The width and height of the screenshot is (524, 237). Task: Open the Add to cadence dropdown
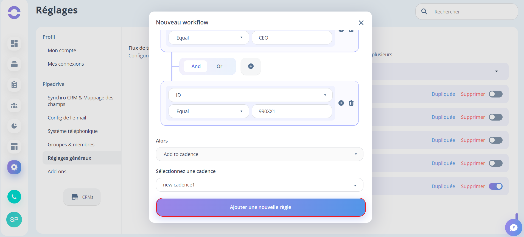pos(259,154)
